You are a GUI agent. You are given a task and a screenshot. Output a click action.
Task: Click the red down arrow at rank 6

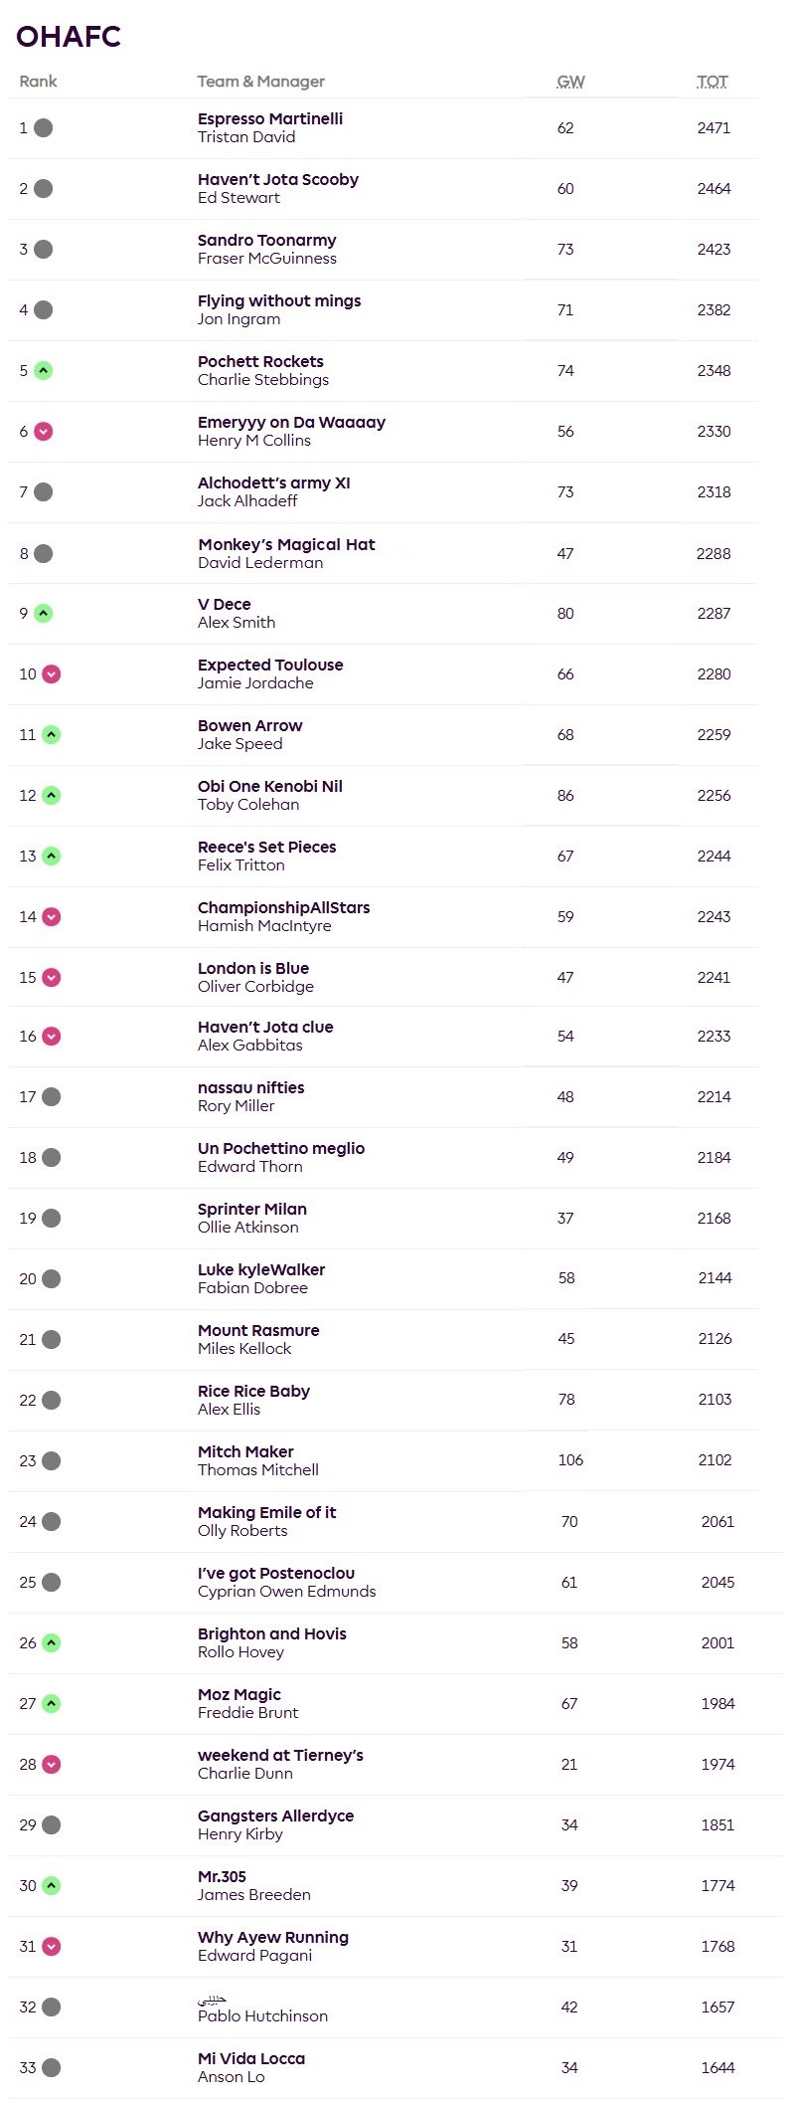tap(43, 431)
